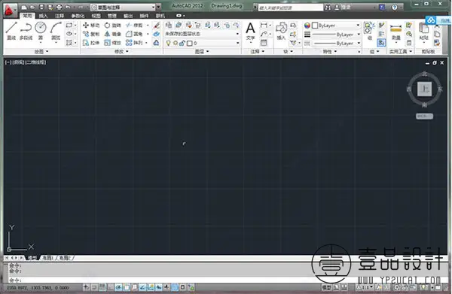Click the help search keyword input field

(290, 8)
